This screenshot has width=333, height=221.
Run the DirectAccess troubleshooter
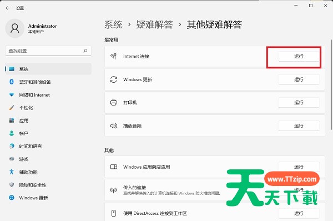click(x=299, y=213)
